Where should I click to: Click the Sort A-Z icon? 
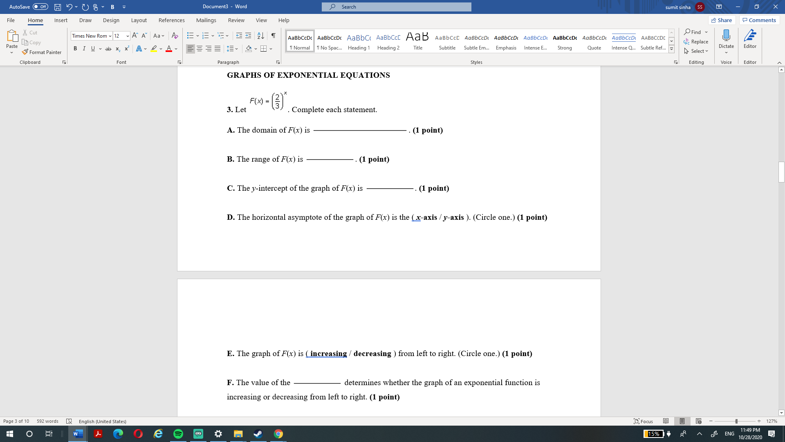(260, 36)
